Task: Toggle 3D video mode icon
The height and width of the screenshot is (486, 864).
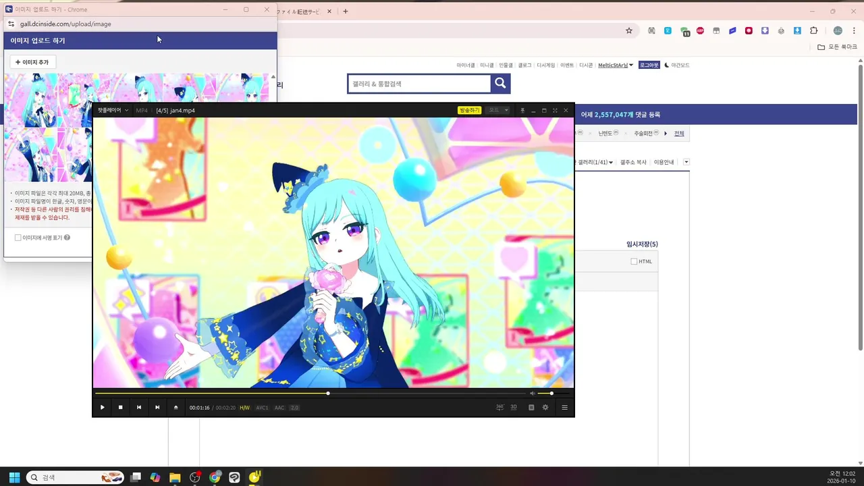Action: pyautogui.click(x=514, y=407)
